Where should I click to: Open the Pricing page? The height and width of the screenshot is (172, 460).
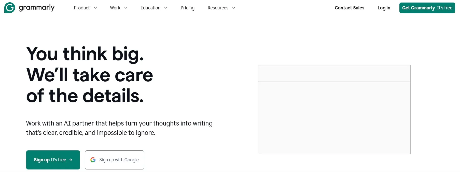pos(187,8)
